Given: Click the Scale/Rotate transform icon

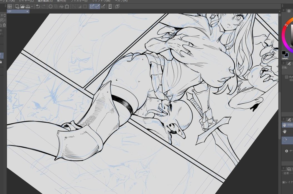Looking at the screenshot, I should click(x=67, y=6).
